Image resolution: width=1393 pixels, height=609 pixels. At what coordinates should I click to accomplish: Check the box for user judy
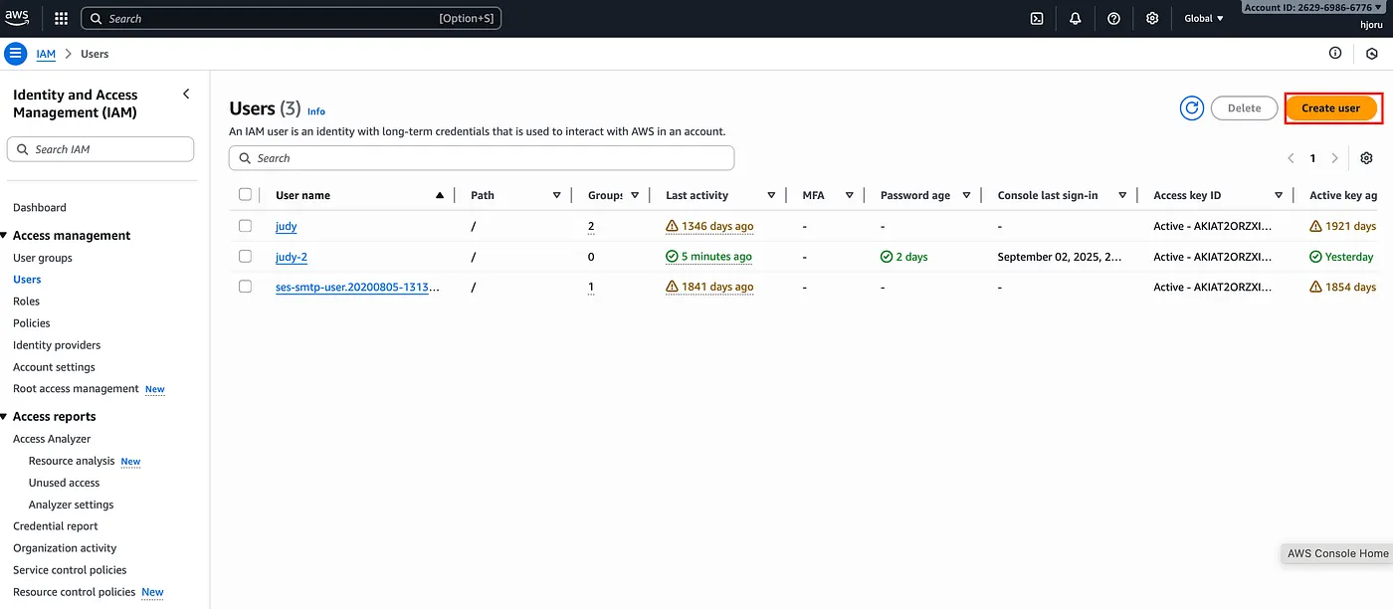(x=245, y=226)
